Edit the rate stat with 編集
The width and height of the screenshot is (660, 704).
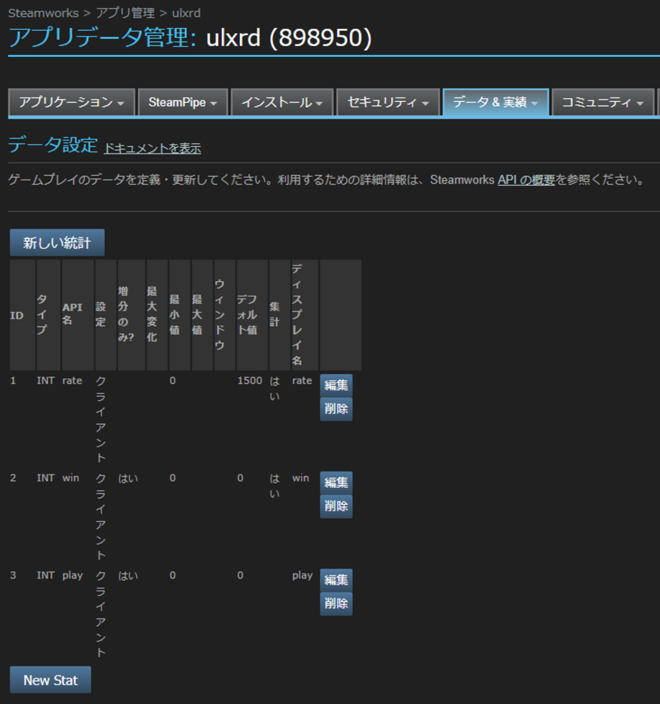(336, 385)
